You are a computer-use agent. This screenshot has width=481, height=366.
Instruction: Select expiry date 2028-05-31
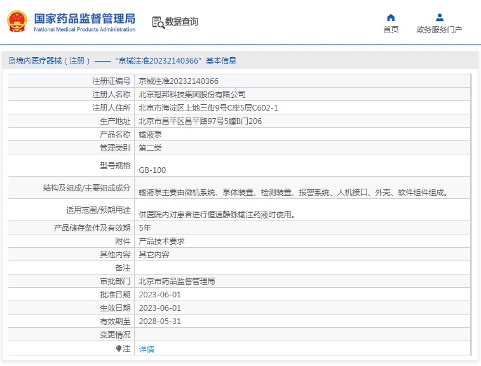click(x=160, y=322)
